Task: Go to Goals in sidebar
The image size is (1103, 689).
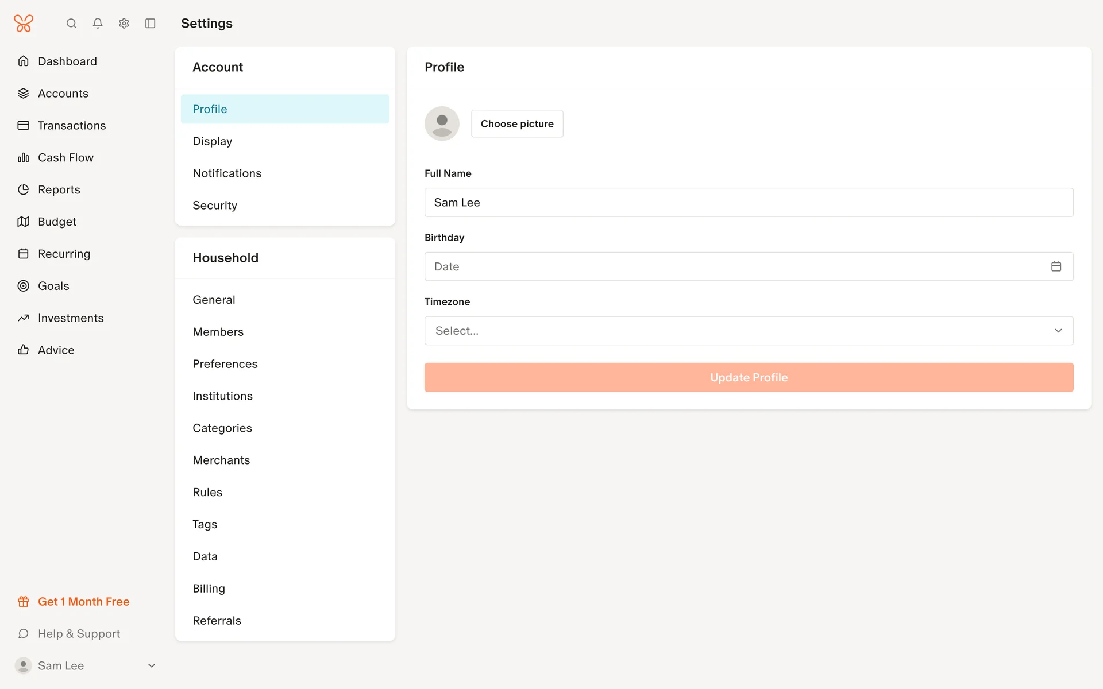Action: pyautogui.click(x=53, y=286)
